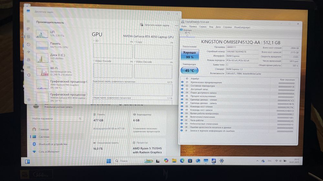
Task: Open Settings gear on the taskbar
Action: [x=222, y=161]
